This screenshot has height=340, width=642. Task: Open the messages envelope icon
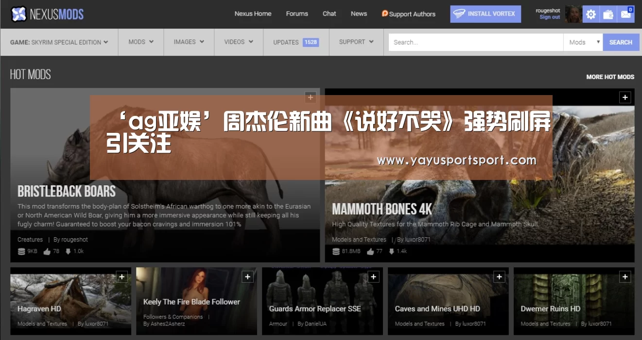point(625,15)
